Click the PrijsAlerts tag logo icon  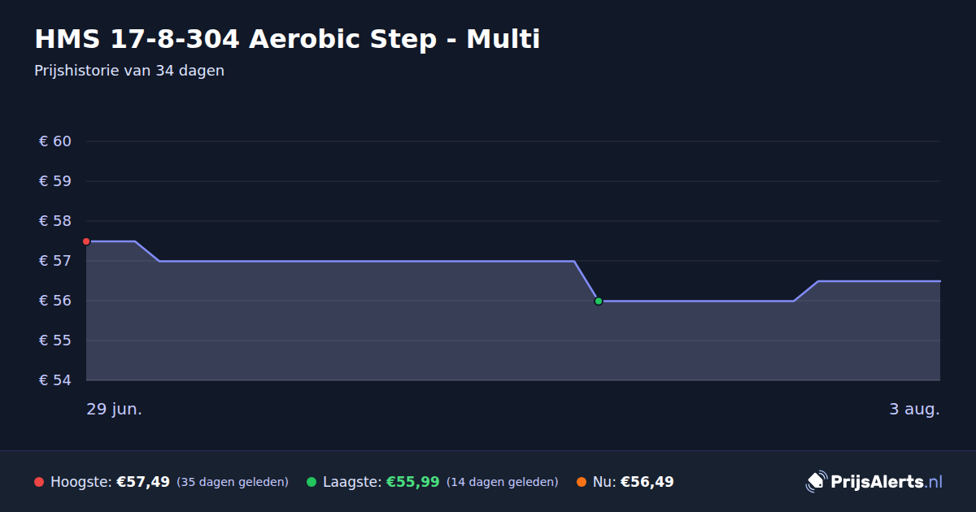click(x=816, y=482)
